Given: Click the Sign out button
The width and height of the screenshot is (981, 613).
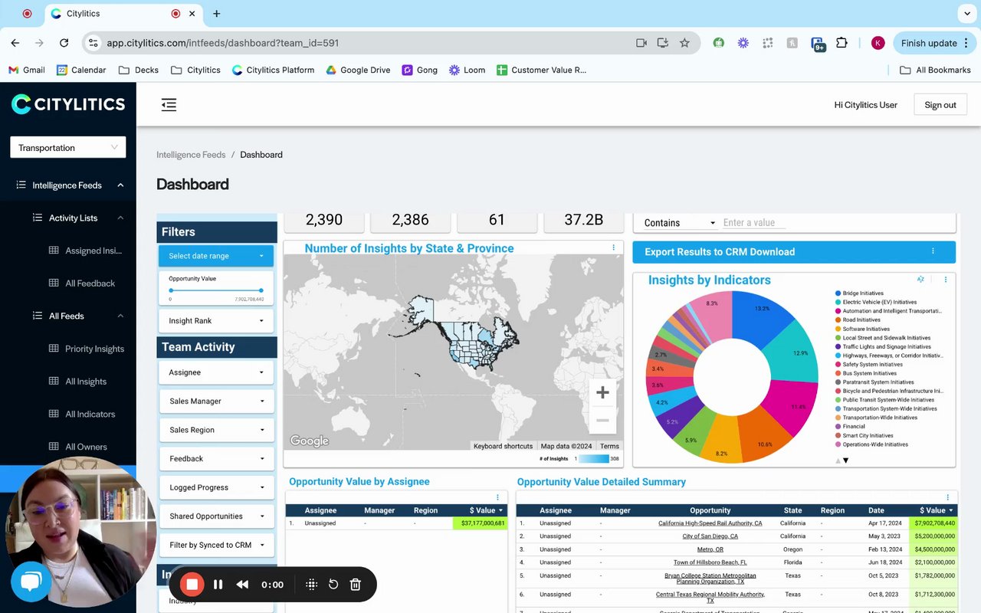Looking at the screenshot, I should pyautogui.click(x=940, y=105).
